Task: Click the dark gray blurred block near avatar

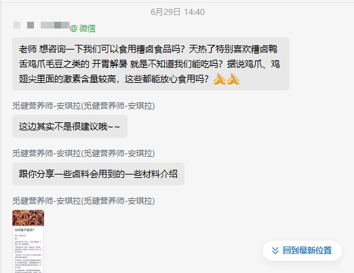Action: (31, 25)
